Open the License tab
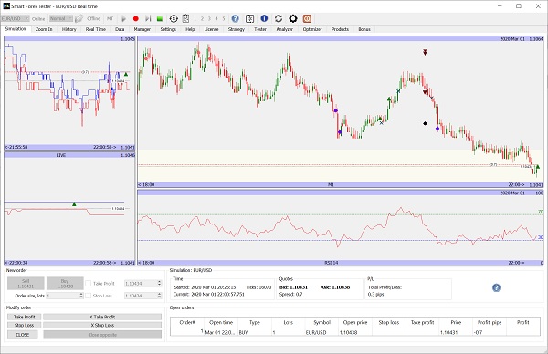 (212, 29)
